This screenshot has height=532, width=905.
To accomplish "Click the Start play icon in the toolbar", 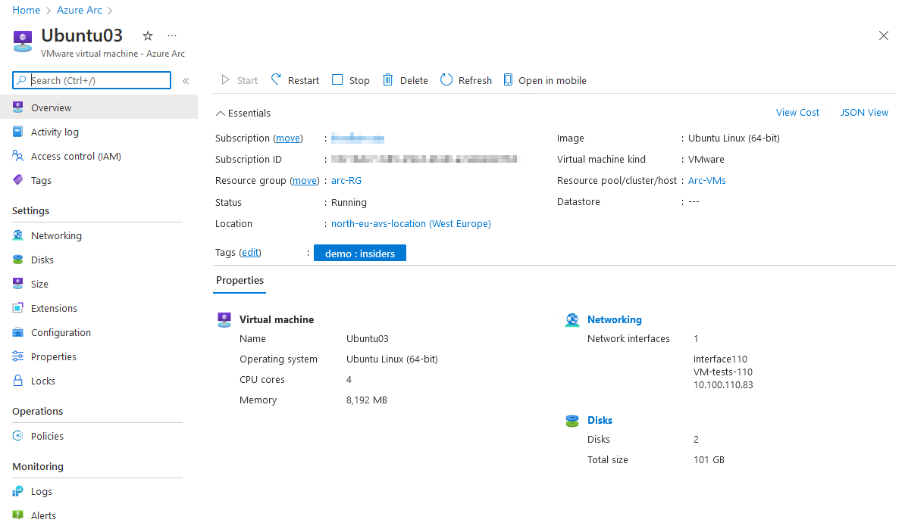I will click(x=226, y=80).
